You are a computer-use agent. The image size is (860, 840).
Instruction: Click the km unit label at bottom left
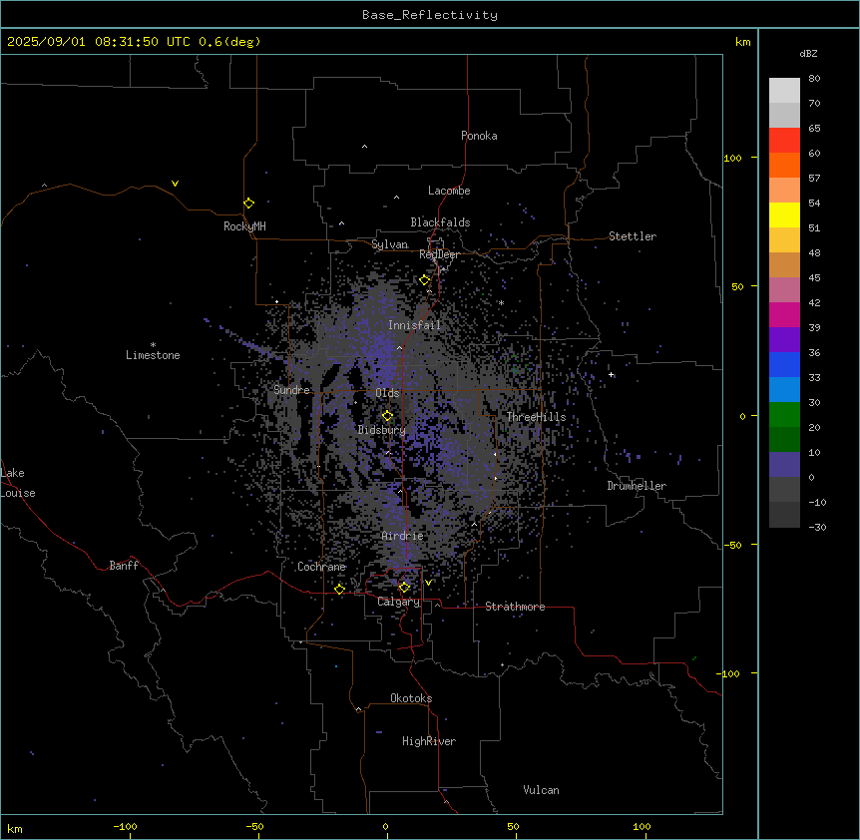point(15,828)
